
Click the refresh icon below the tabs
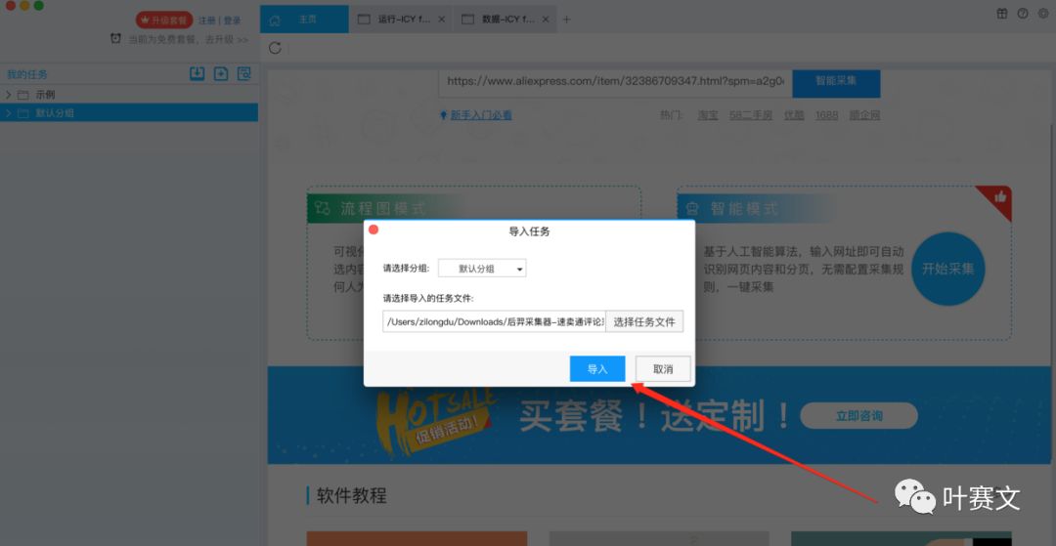[275, 48]
